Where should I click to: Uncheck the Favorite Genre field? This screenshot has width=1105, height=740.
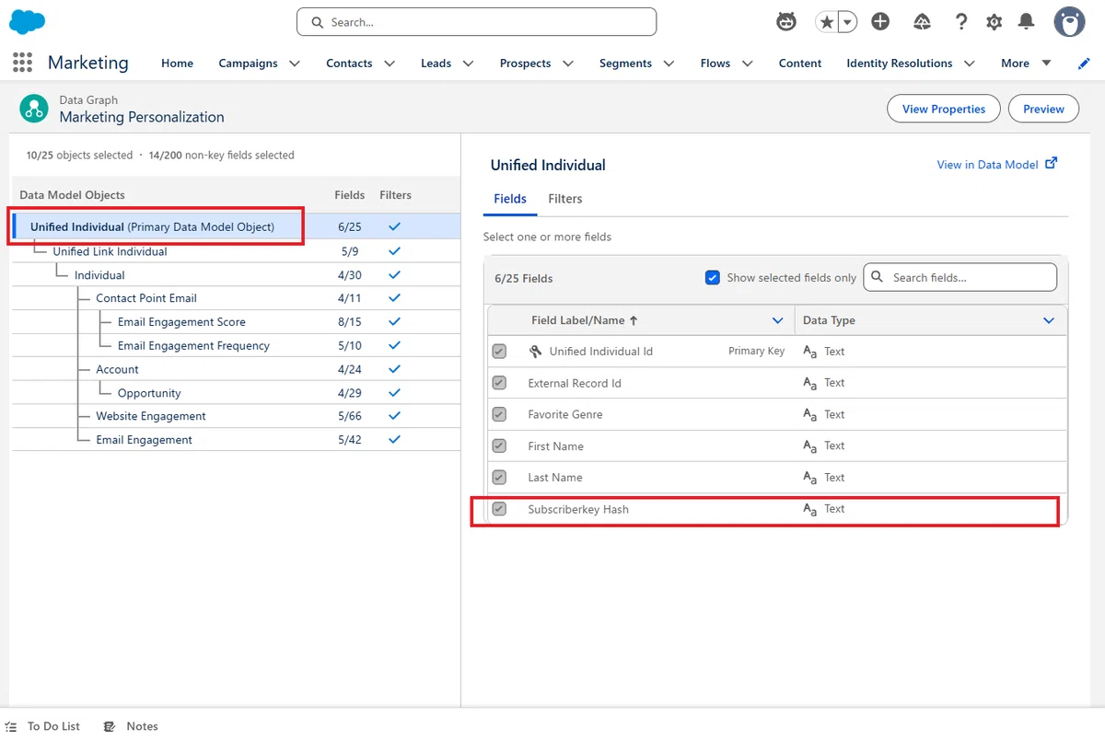click(499, 414)
